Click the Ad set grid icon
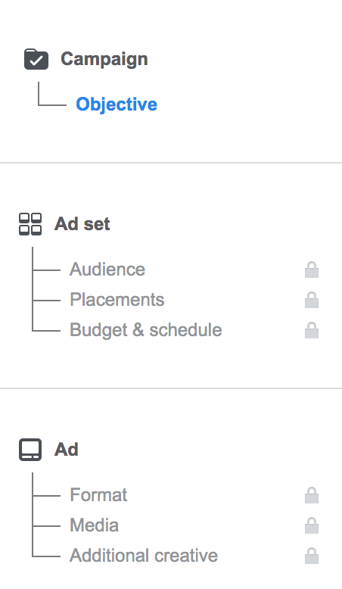Screen dimensions: 342x589 [x=30, y=224]
